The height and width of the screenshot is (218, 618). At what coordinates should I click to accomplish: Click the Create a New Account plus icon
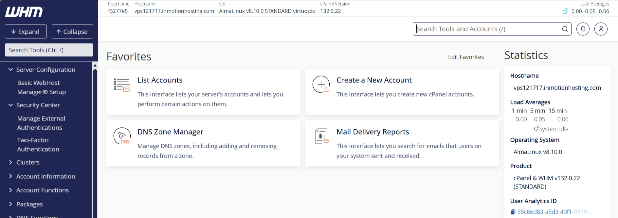pos(321,84)
